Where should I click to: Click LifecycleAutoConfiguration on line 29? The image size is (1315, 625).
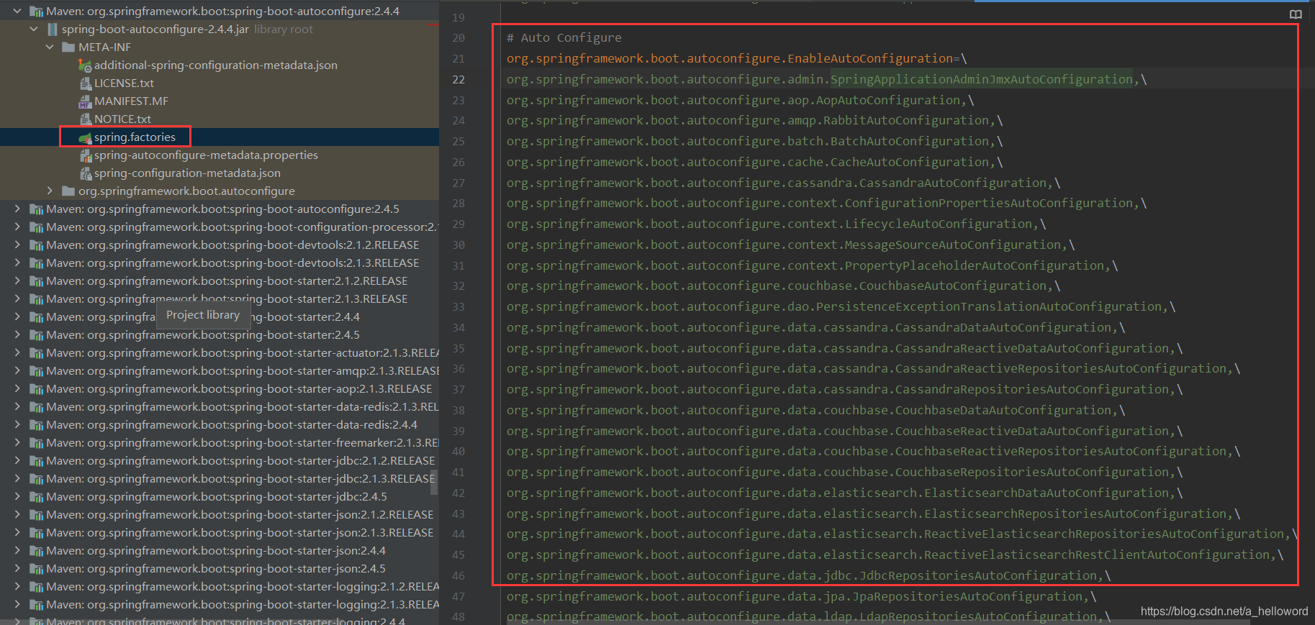pos(939,224)
